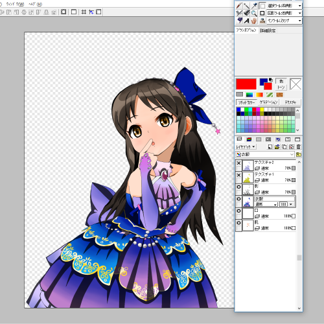This screenshot has width=324, height=324.
Task: Pick the eyedropper tool
Action: pyautogui.click(x=254, y=6)
